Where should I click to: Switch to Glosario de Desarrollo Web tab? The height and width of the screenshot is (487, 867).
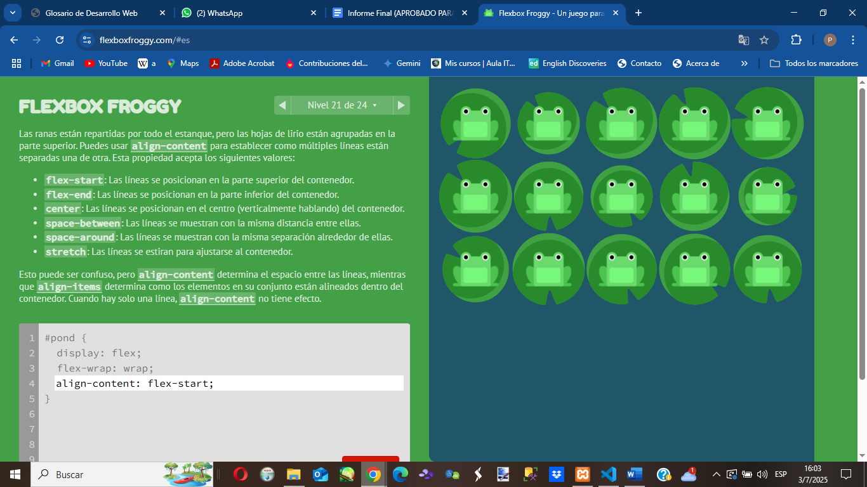(x=91, y=13)
